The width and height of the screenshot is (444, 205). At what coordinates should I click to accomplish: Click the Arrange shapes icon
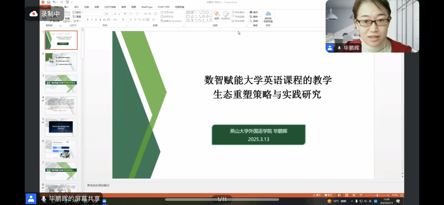point(217,15)
